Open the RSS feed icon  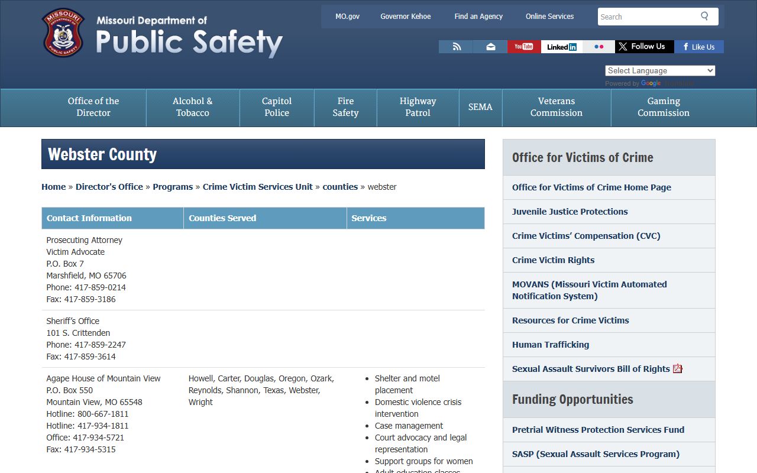point(456,47)
